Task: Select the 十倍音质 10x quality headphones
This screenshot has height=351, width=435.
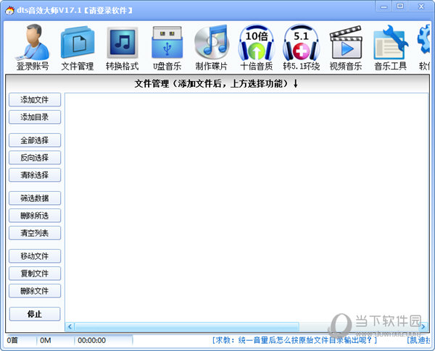Action: coord(257,47)
